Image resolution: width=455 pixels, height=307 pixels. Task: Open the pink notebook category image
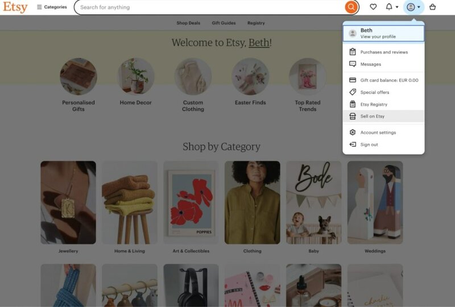point(253,285)
